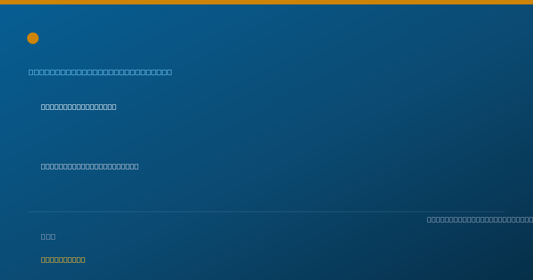Select the light-blue subtitle text line
This screenshot has height=280, width=533.
point(100,72)
